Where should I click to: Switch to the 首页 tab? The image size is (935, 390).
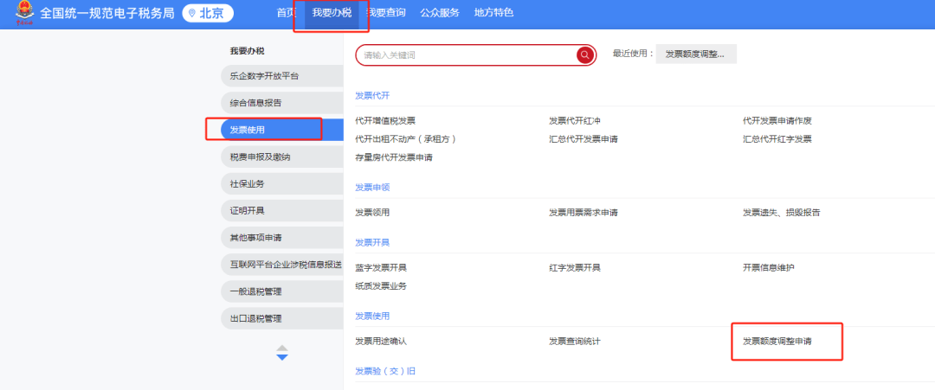pos(285,13)
